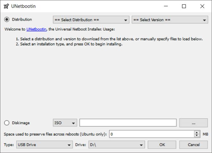Expand the ISO image format dropdown
The image size is (212, 153).
65,123
